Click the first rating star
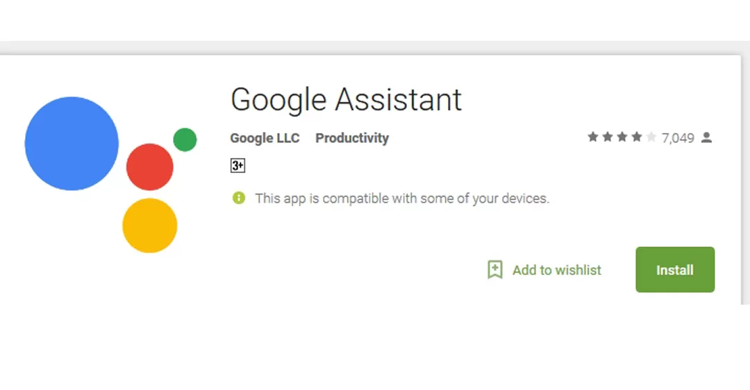 coord(592,137)
